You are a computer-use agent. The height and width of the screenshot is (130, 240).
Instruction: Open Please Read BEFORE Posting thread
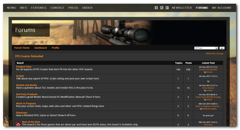(208, 97)
